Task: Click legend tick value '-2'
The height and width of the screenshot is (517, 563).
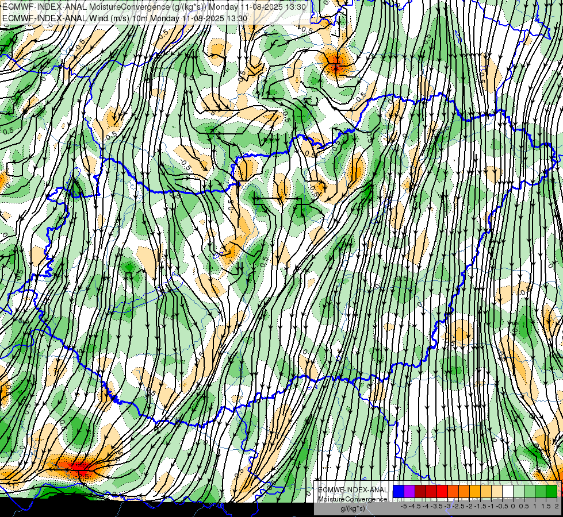Action: [470, 506]
